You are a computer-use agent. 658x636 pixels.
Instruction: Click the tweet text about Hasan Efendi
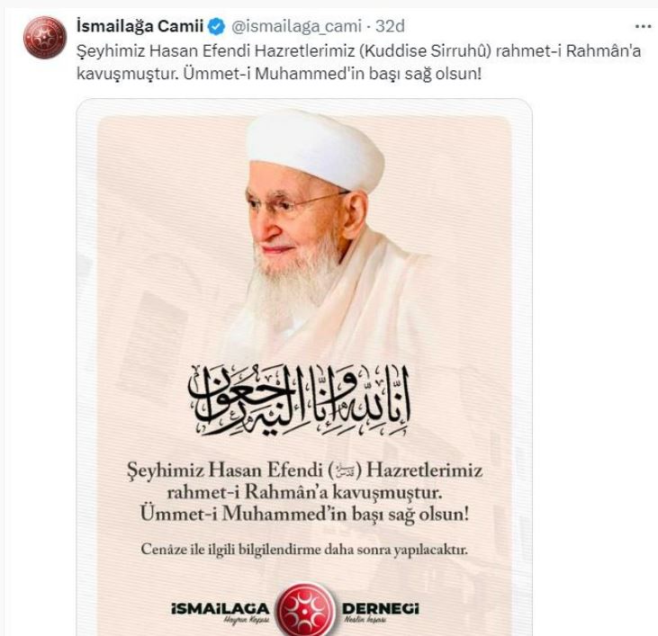pos(359,62)
